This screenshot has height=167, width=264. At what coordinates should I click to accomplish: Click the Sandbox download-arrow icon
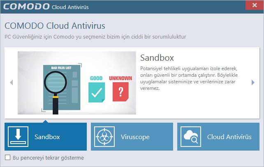pos(18,137)
